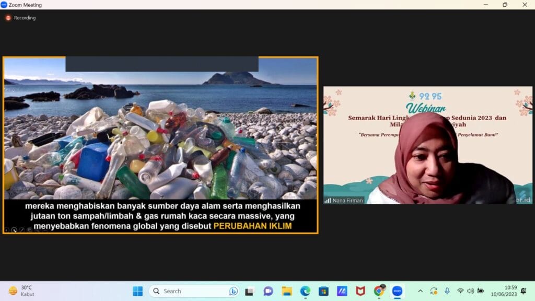Select the shared plastic waste slide
535x301 pixels.
coord(160,136)
